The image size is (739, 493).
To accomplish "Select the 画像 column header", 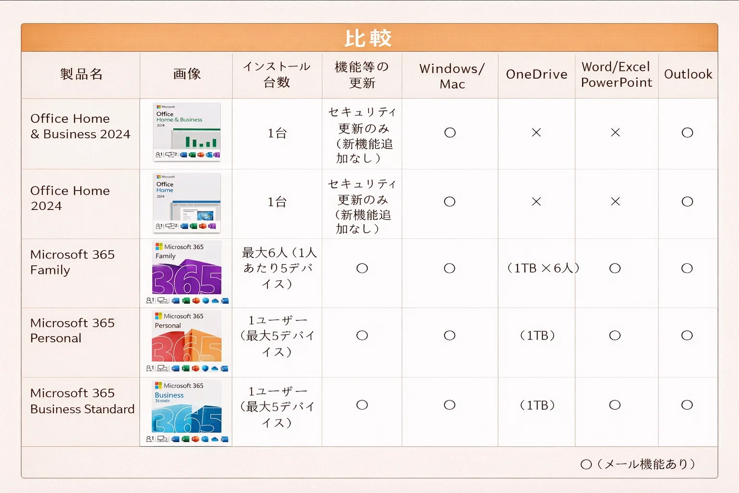I will 187,74.
